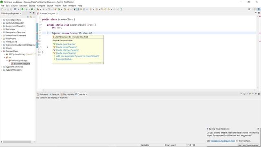261x147 pixels.
Task: Click the green Run toolbar button
Action: 32,9
